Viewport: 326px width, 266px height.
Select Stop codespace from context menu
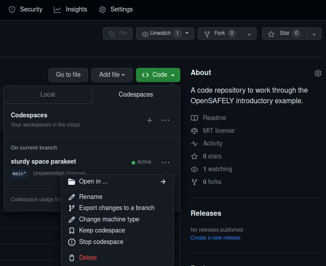pos(101,242)
